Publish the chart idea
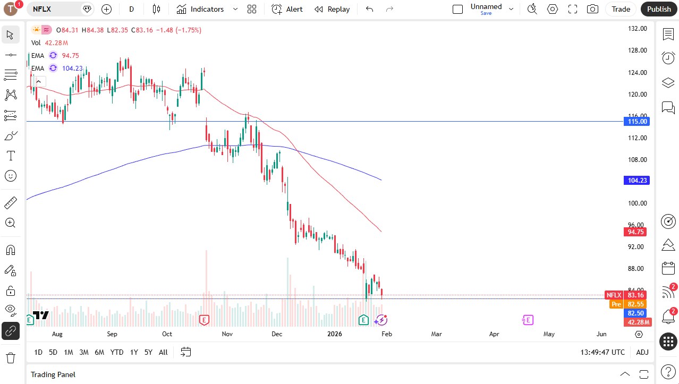Screen dimensions: 679x384 659,9
